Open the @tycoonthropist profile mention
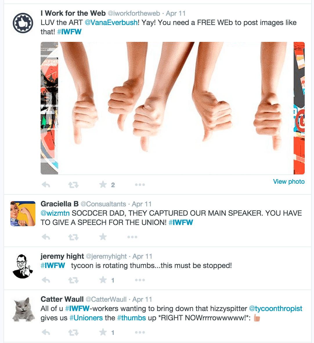Viewport: 314px width, 343px height. point(276,309)
